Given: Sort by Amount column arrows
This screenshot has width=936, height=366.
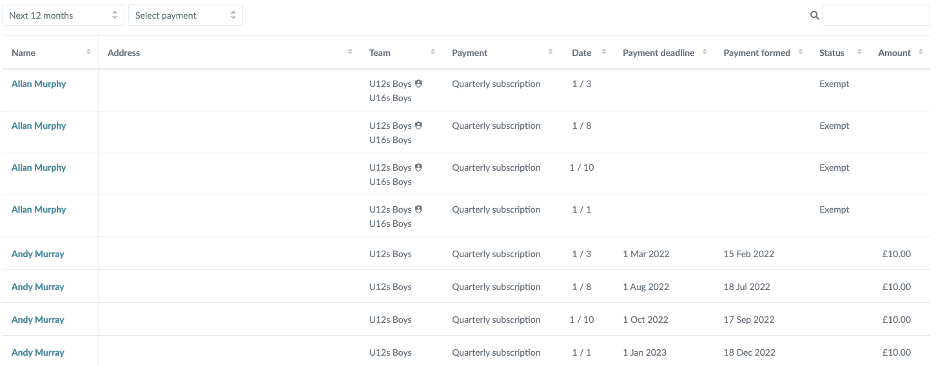Looking at the screenshot, I should tap(920, 52).
